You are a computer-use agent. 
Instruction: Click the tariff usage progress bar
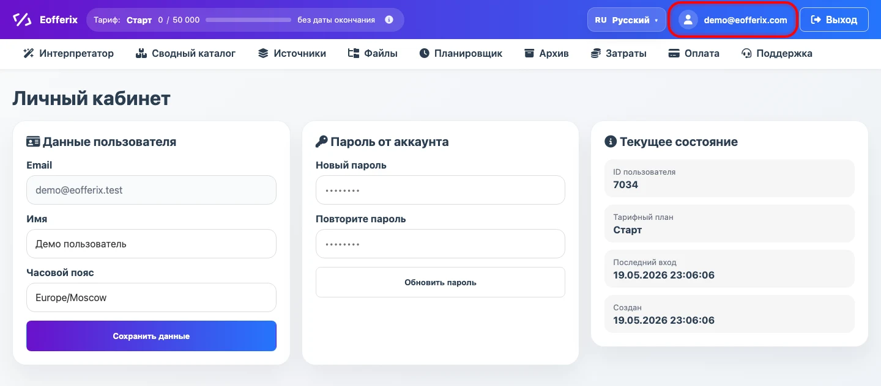tap(248, 20)
